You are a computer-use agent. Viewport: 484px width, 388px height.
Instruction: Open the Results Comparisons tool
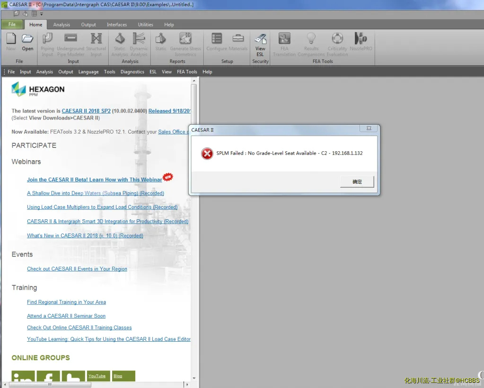coord(311,45)
